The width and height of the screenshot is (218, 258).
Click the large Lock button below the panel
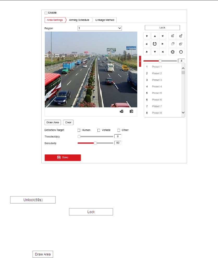91,212
